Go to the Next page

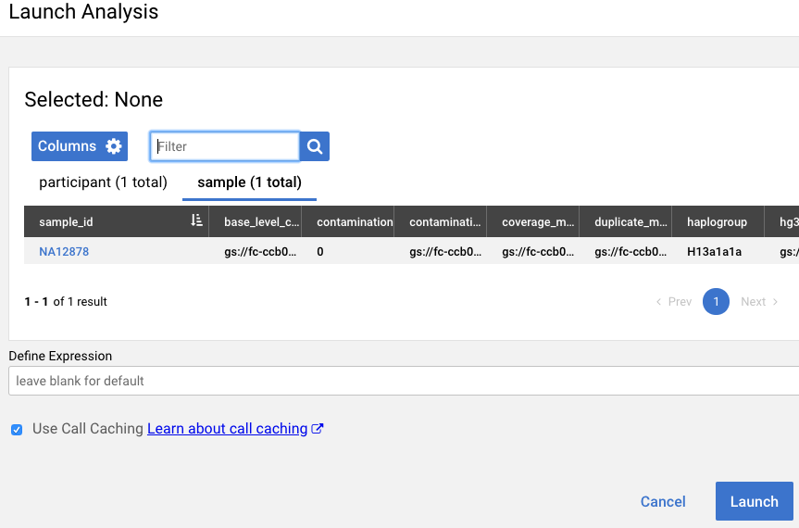point(759,302)
